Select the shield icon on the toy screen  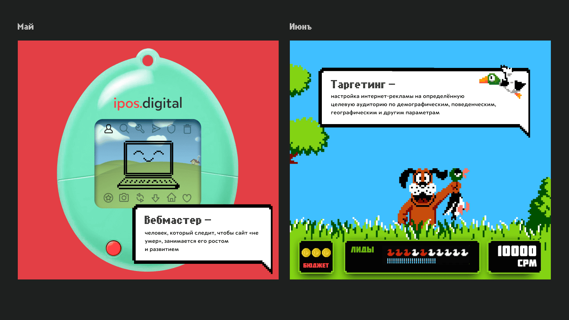[171, 129]
